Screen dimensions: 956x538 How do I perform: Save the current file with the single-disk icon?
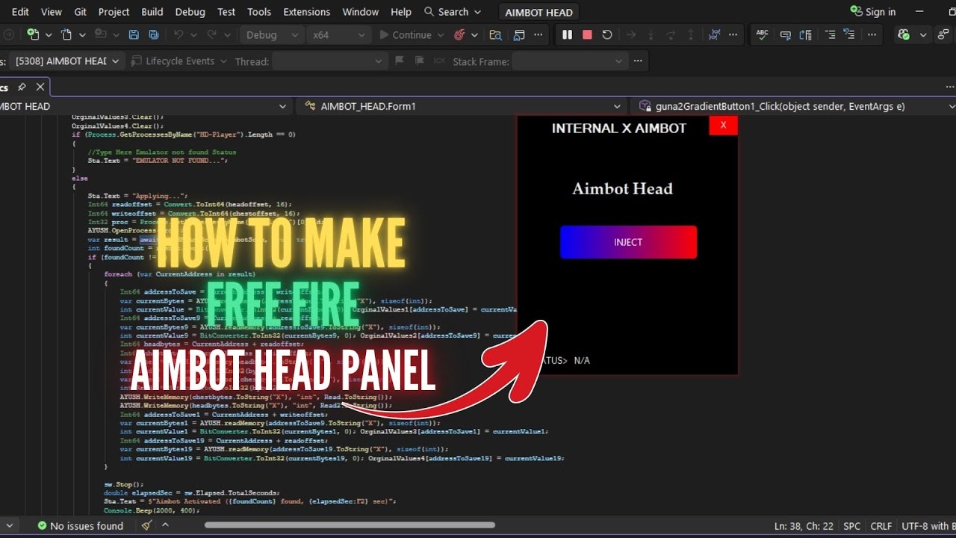click(x=134, y=34)
